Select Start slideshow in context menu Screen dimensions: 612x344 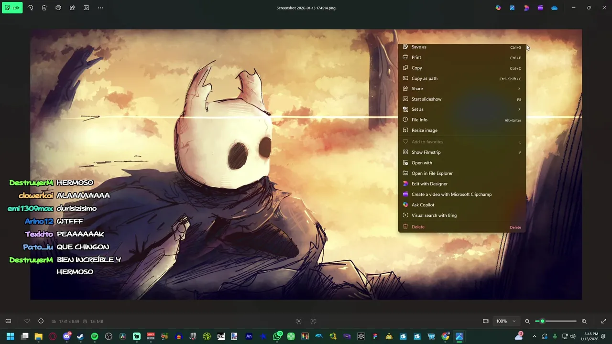coord(462,99)
